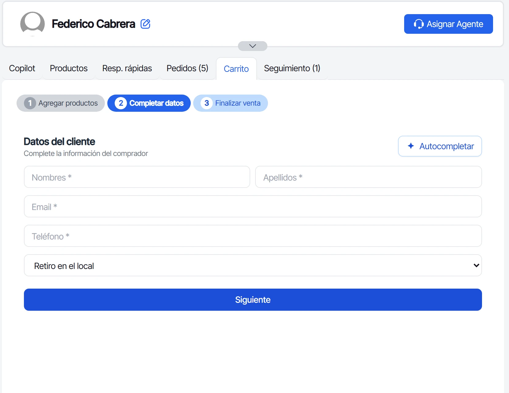This screenshot has height=393, width=509.
Task: Go to the Resp. rápidas tab
Action: (127, 68)
